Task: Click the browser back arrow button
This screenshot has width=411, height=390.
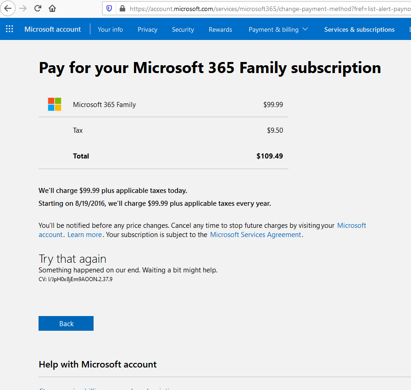Action: coord(8,8)
